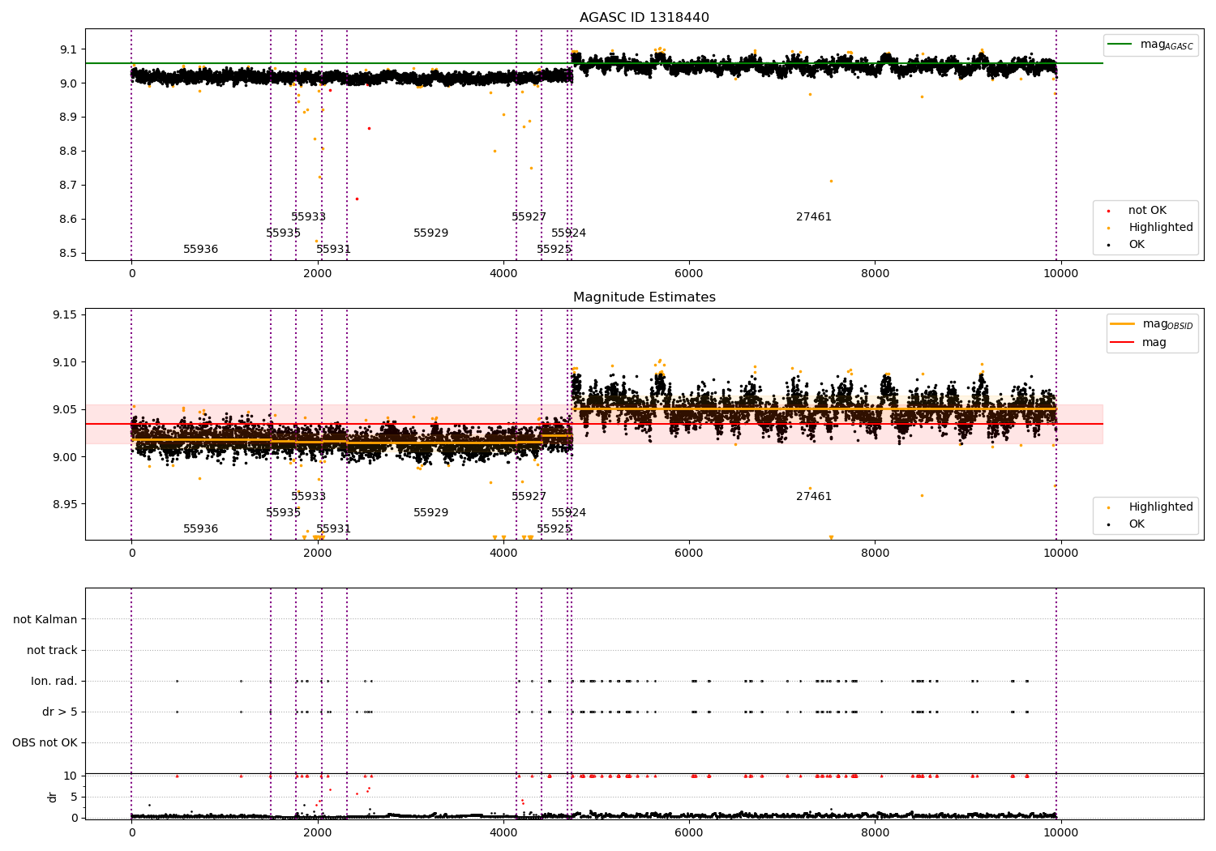Click the 5 tick on dr axis
Viewport: 1216px width, 851px height.
[74, 797]
